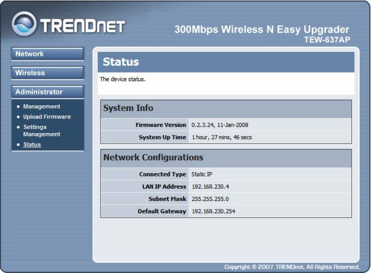Screen dimensions: 371x273
Task: Click the bullet beside Status
Action: tap(18, 145)
